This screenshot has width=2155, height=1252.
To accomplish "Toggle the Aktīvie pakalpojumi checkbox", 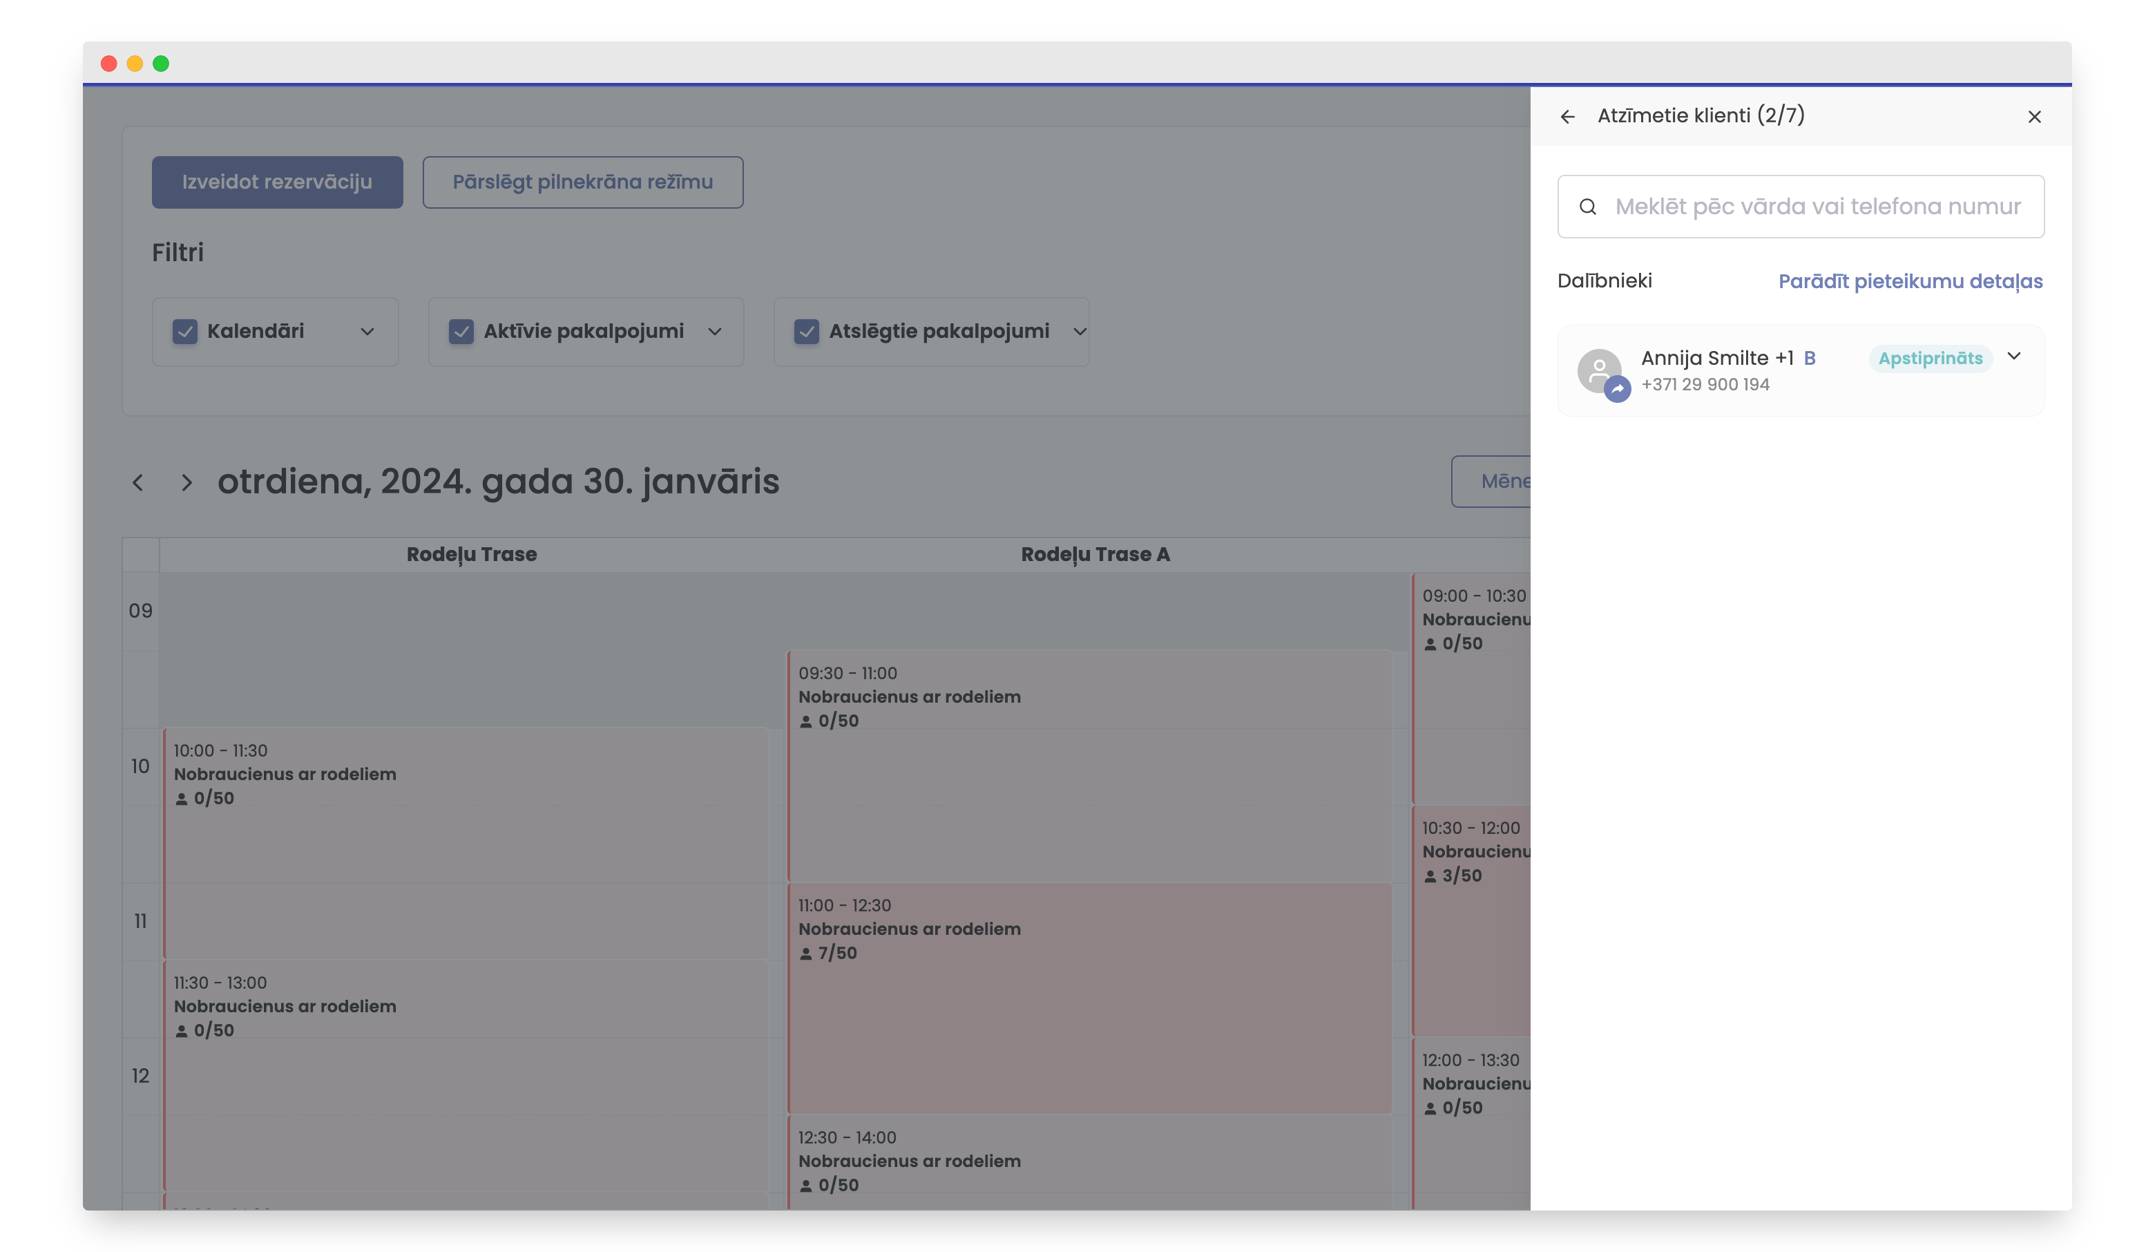I will coord(461,332).
